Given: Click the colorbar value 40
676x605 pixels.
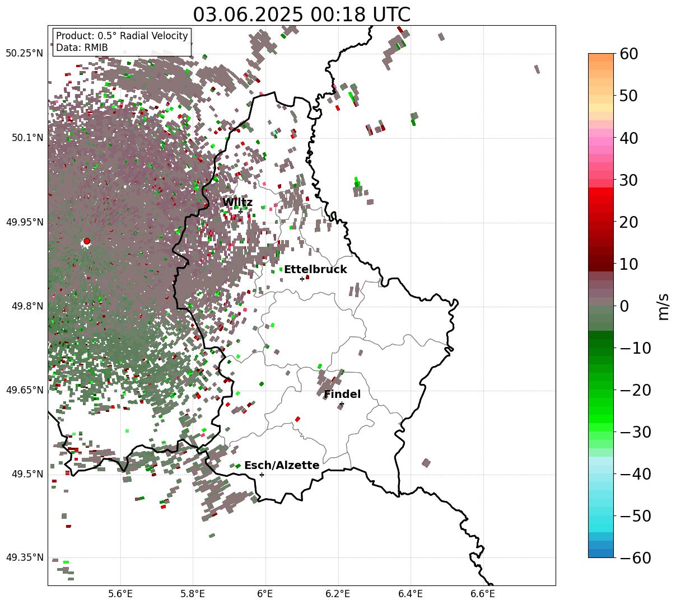Looking at the screenshot, I should (x=630, y=138).
